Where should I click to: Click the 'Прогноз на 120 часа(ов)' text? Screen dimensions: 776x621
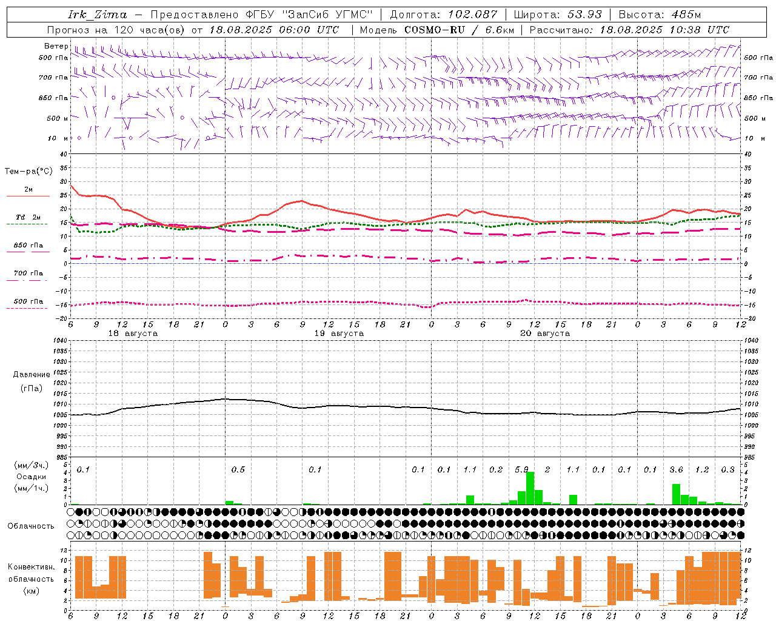coord(117,30)
